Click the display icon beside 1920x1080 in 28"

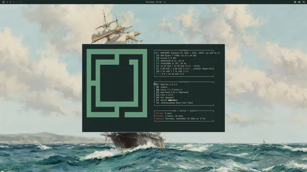[158, 64]
